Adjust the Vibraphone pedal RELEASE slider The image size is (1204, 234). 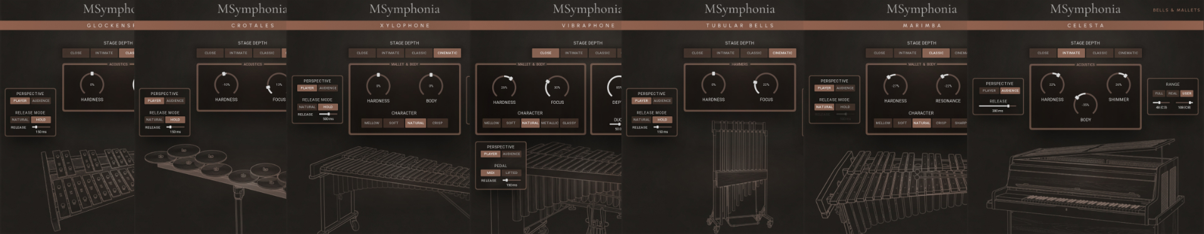tap(512, 181)
